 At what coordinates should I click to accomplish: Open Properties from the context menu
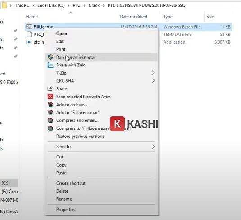(x=101, y=209)
